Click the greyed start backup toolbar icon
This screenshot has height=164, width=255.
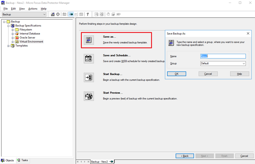(97, 14)
